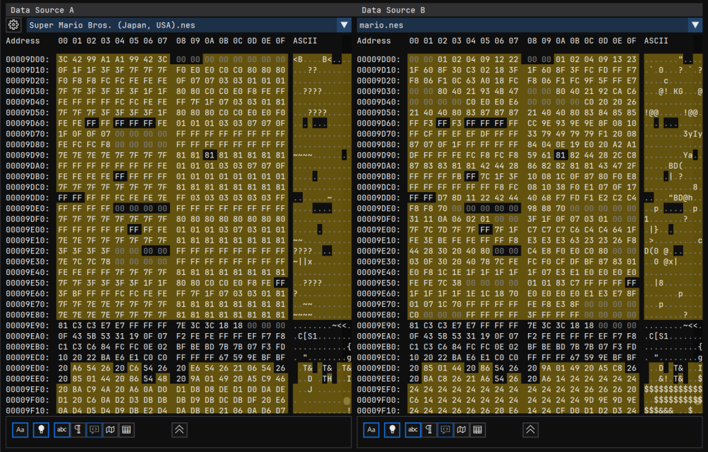
Task: Toggle uppercase hex (Aa) in left panel
Action: pos(21,429)
